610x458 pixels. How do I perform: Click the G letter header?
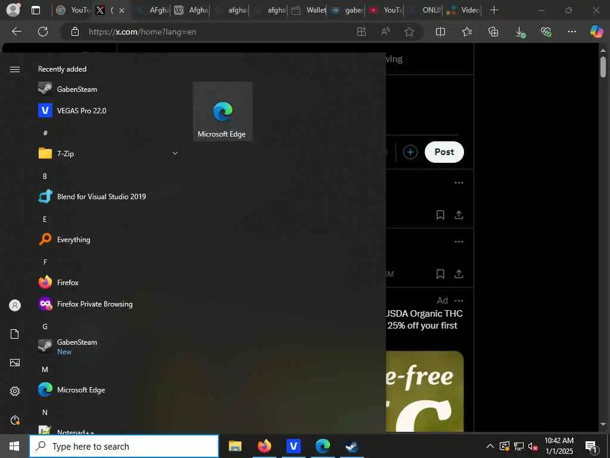pos(45,326)
